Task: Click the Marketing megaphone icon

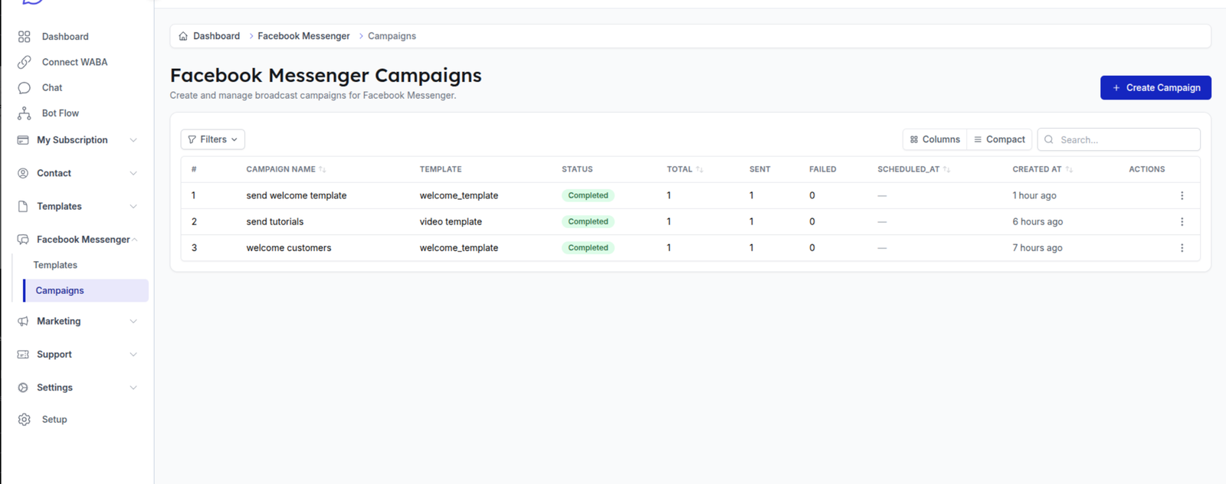Action: pos(23,322)
